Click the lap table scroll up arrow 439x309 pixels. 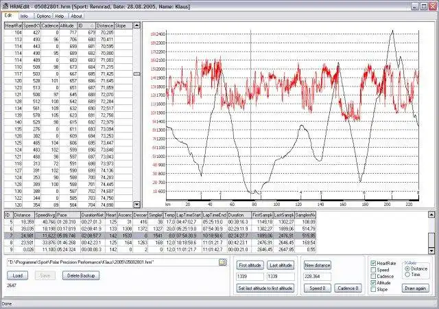(431, 215)
